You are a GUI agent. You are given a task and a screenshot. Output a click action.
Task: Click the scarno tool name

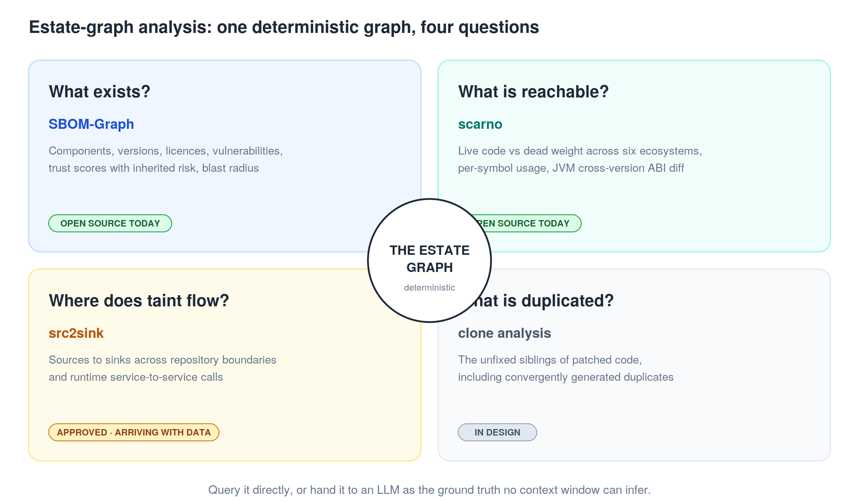tap(480, 124)
